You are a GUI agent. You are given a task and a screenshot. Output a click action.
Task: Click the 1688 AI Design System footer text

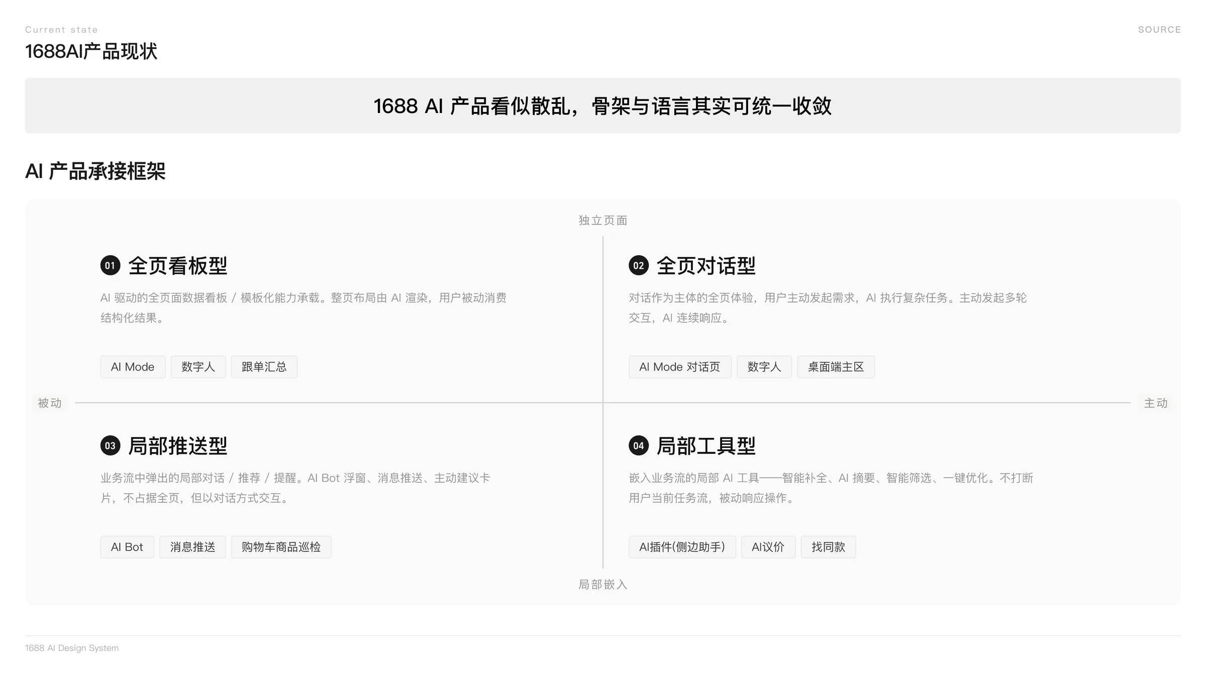[72, 648]
